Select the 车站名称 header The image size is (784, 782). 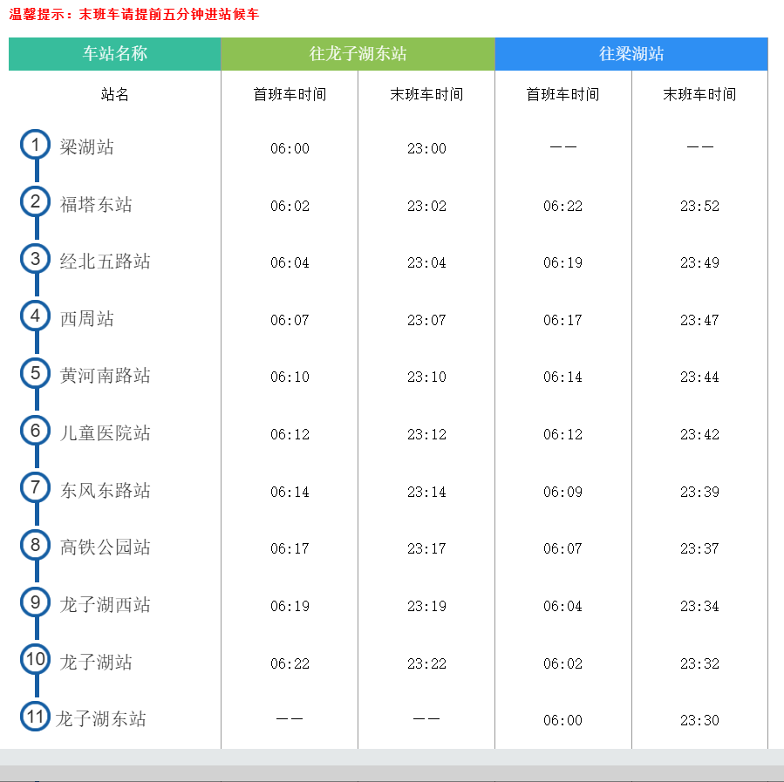pos(115,53)
